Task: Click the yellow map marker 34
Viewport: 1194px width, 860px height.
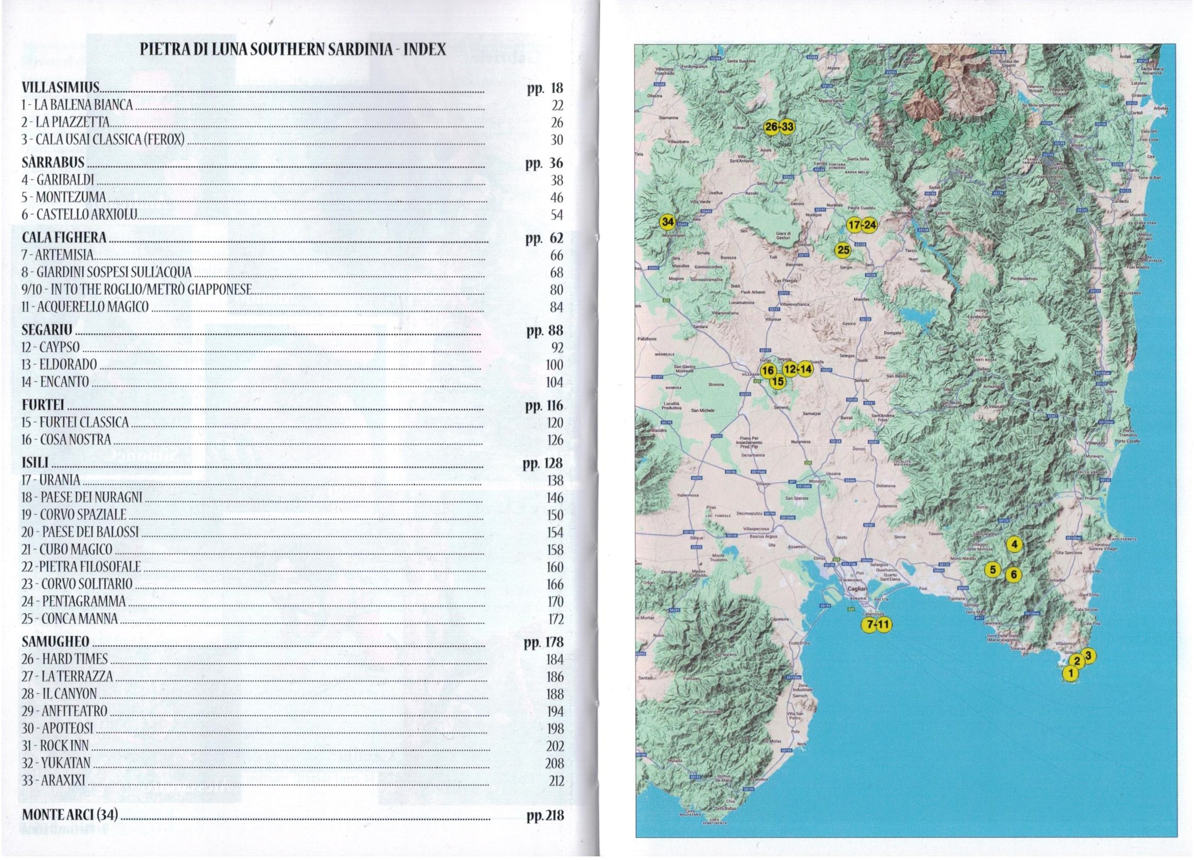Action: [x=667, y=222]
